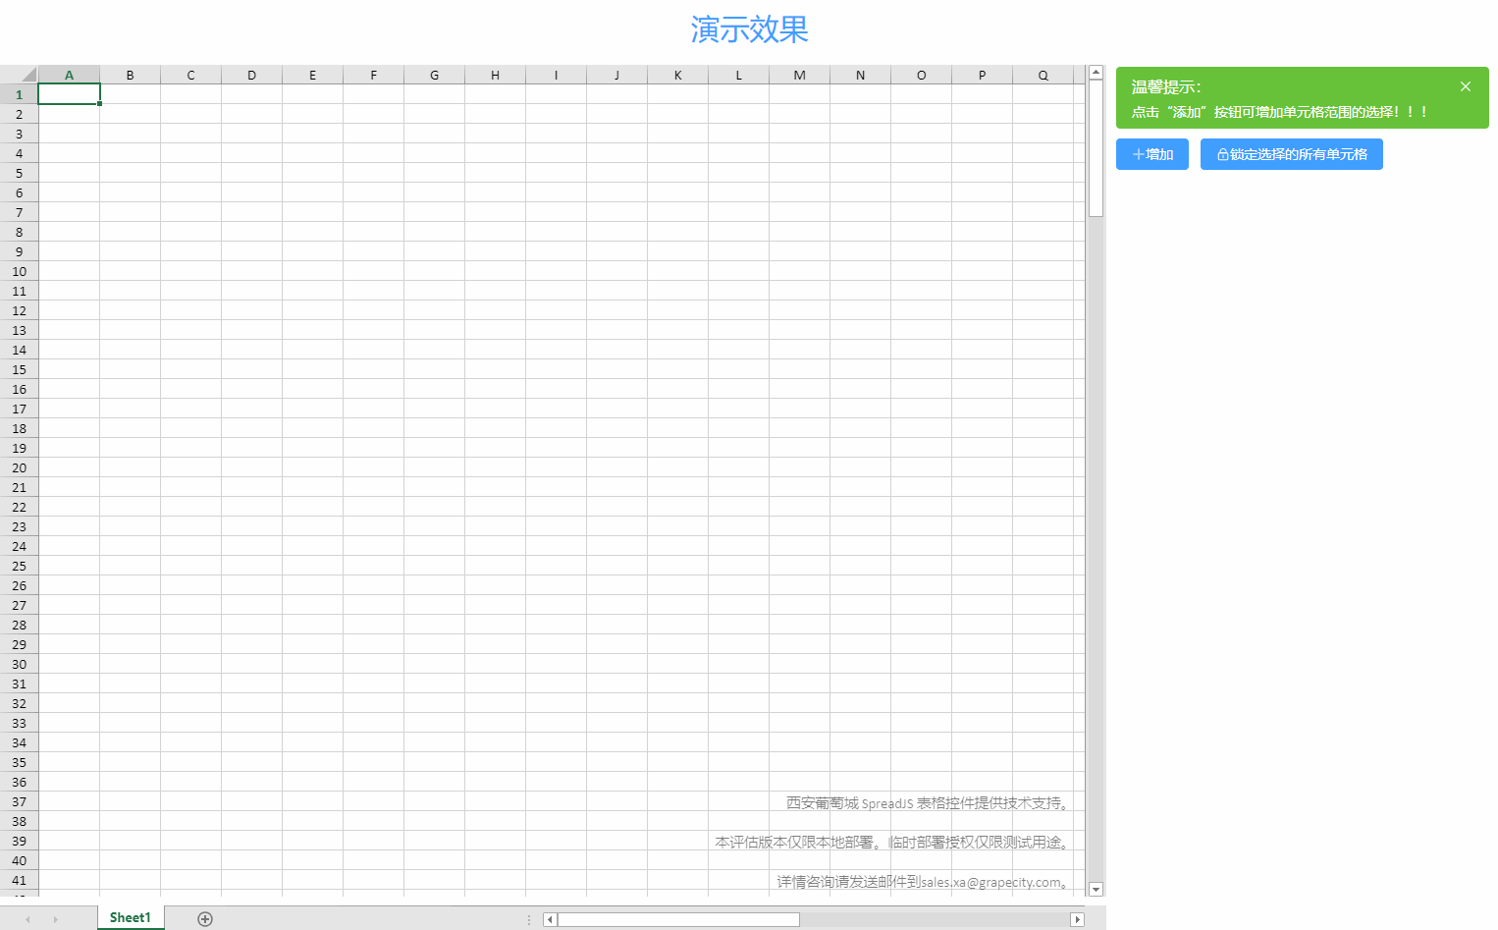Screen dimensions: 1498x930
Task: Click the 增加 button
Action: click(1151, 154)
